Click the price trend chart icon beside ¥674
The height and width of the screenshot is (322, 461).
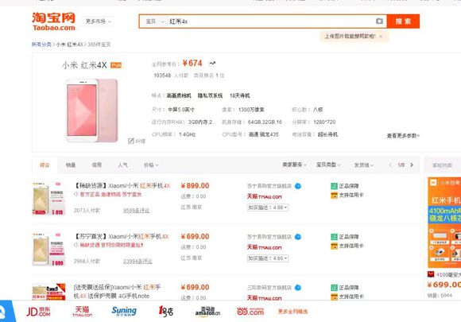coord(212,64)
